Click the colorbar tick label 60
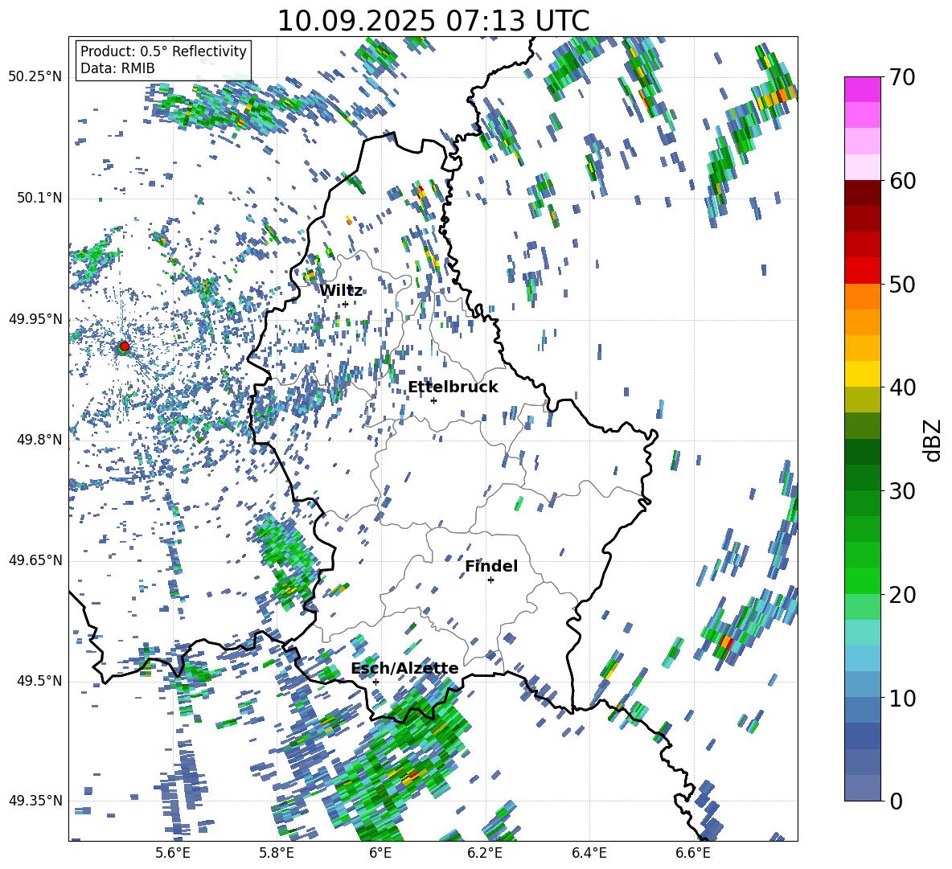The height and width of the screenshot is (869, 952). click(902, 180)
